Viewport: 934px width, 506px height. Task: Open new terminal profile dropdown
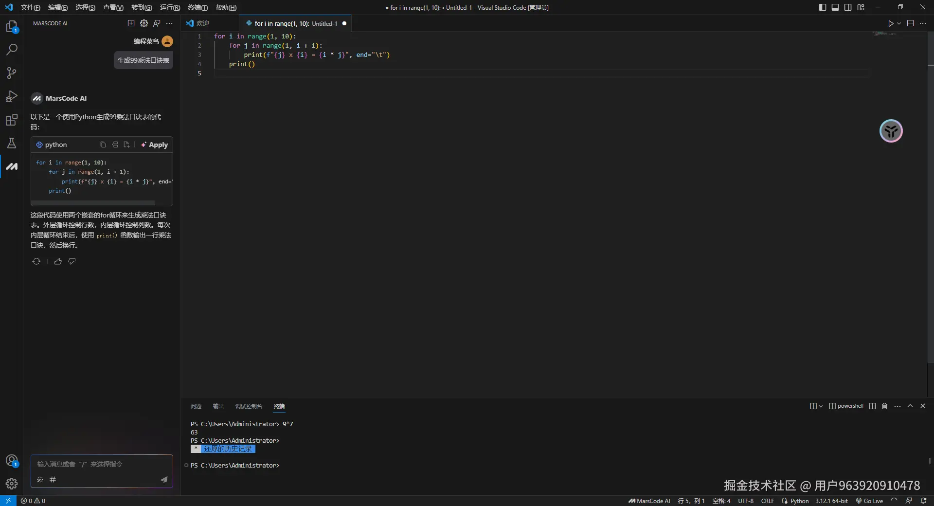[x=821, y=406]
